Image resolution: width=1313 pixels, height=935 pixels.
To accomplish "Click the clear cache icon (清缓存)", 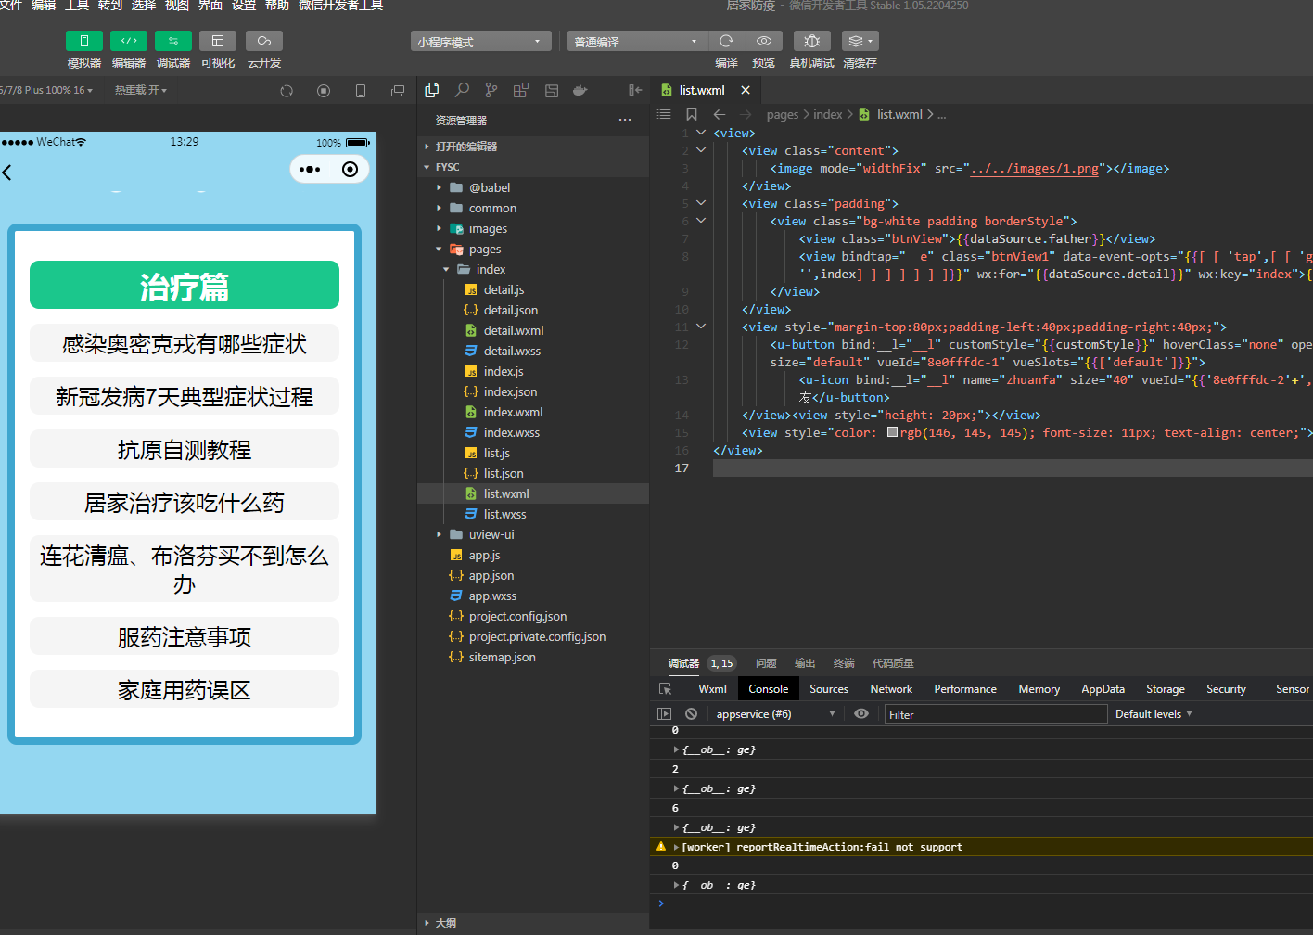I will [x=860, y=41].
